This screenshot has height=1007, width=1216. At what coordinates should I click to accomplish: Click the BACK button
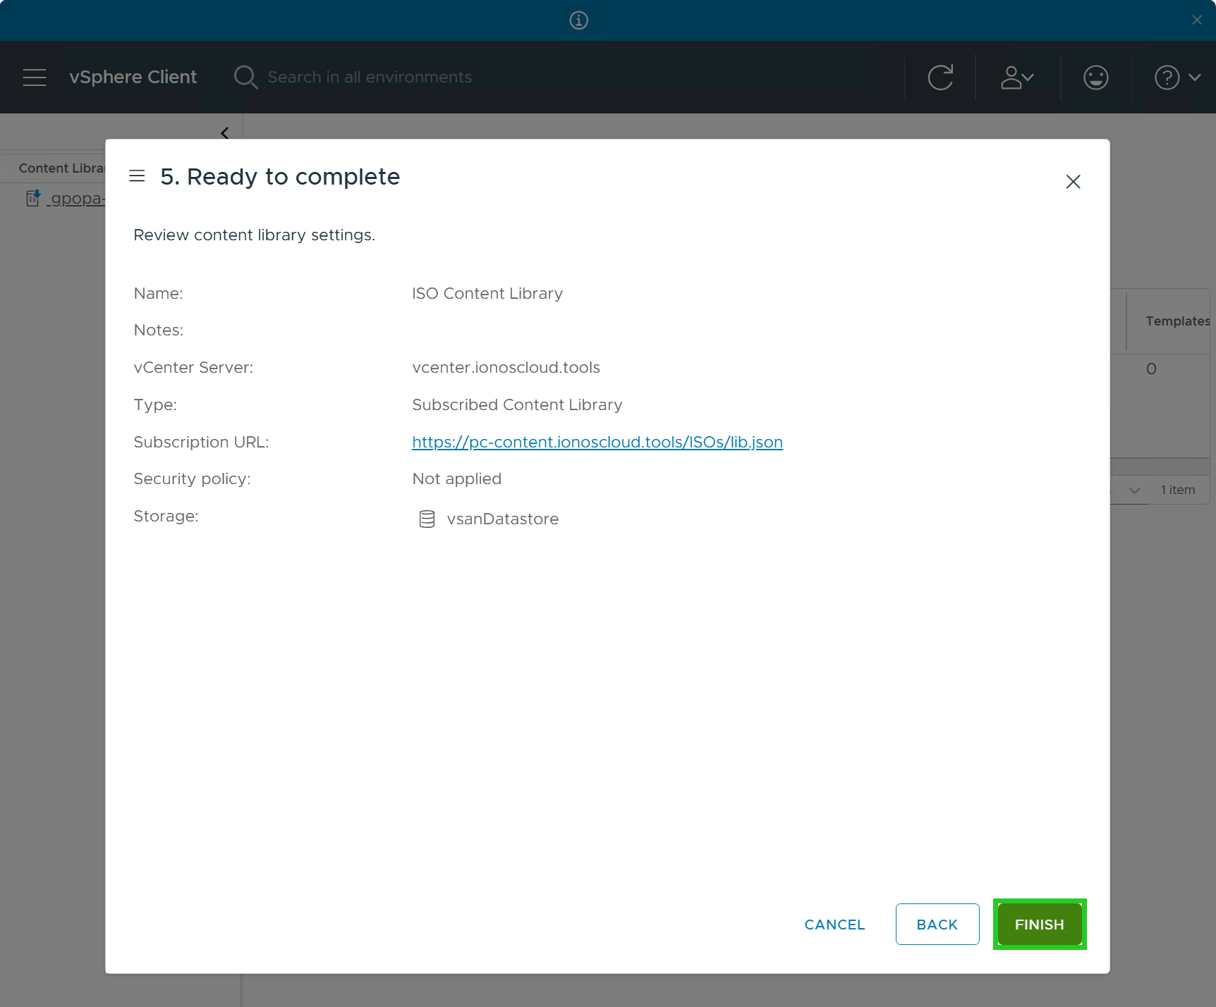click(937, 925)
